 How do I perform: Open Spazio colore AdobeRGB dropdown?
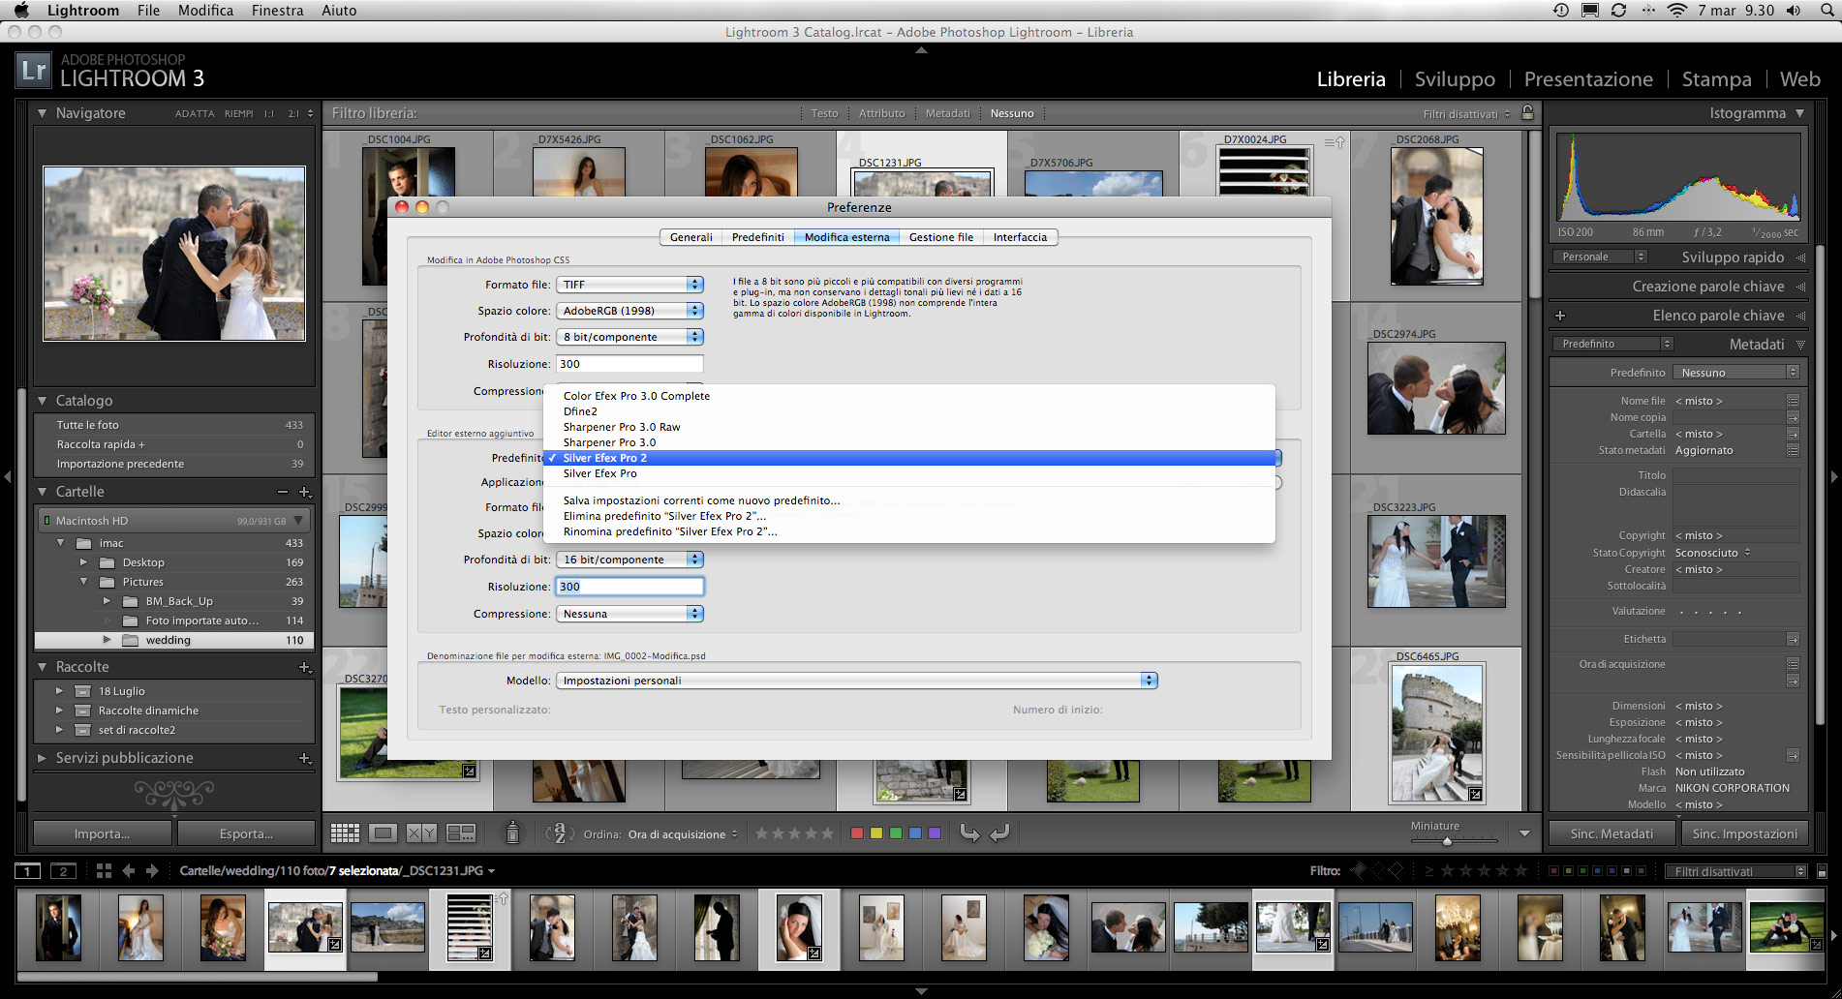click(629, 311)
